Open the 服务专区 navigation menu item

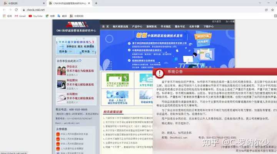coord(180,26)
